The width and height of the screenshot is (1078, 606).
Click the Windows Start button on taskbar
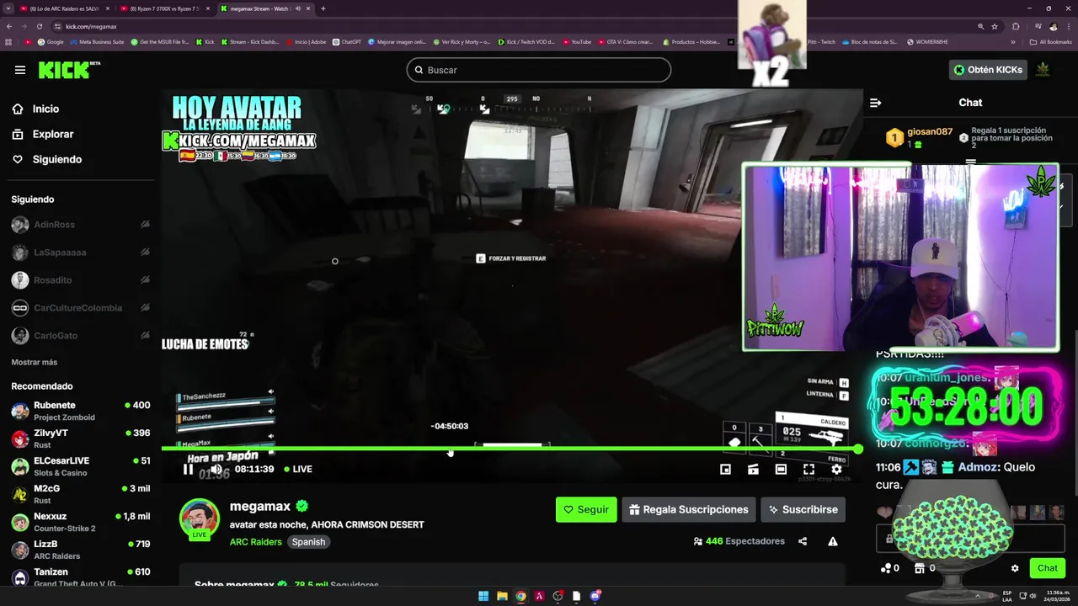point(483,596)
